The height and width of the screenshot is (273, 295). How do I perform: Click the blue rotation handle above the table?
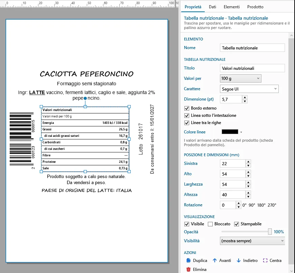[x=85, y=98]
